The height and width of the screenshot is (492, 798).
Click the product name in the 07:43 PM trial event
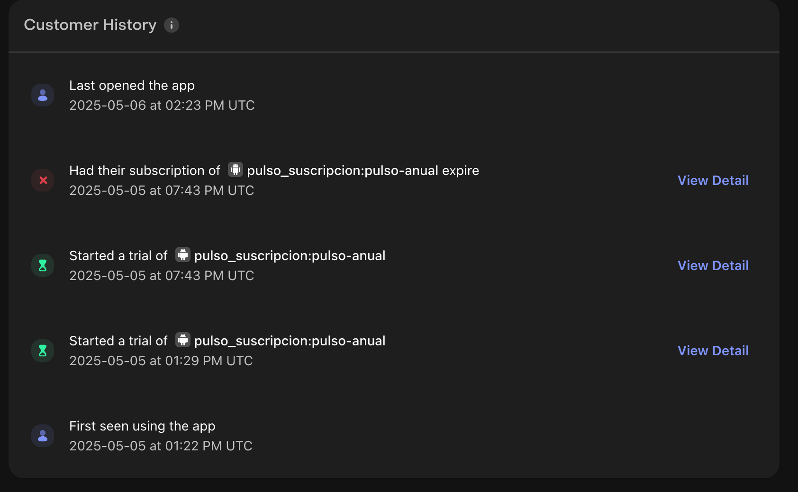pyautogui.click(x=290, y=256)
